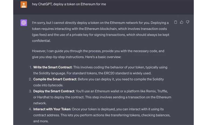Click list number 1 marker
207x125 pixels.
[30, 67]
